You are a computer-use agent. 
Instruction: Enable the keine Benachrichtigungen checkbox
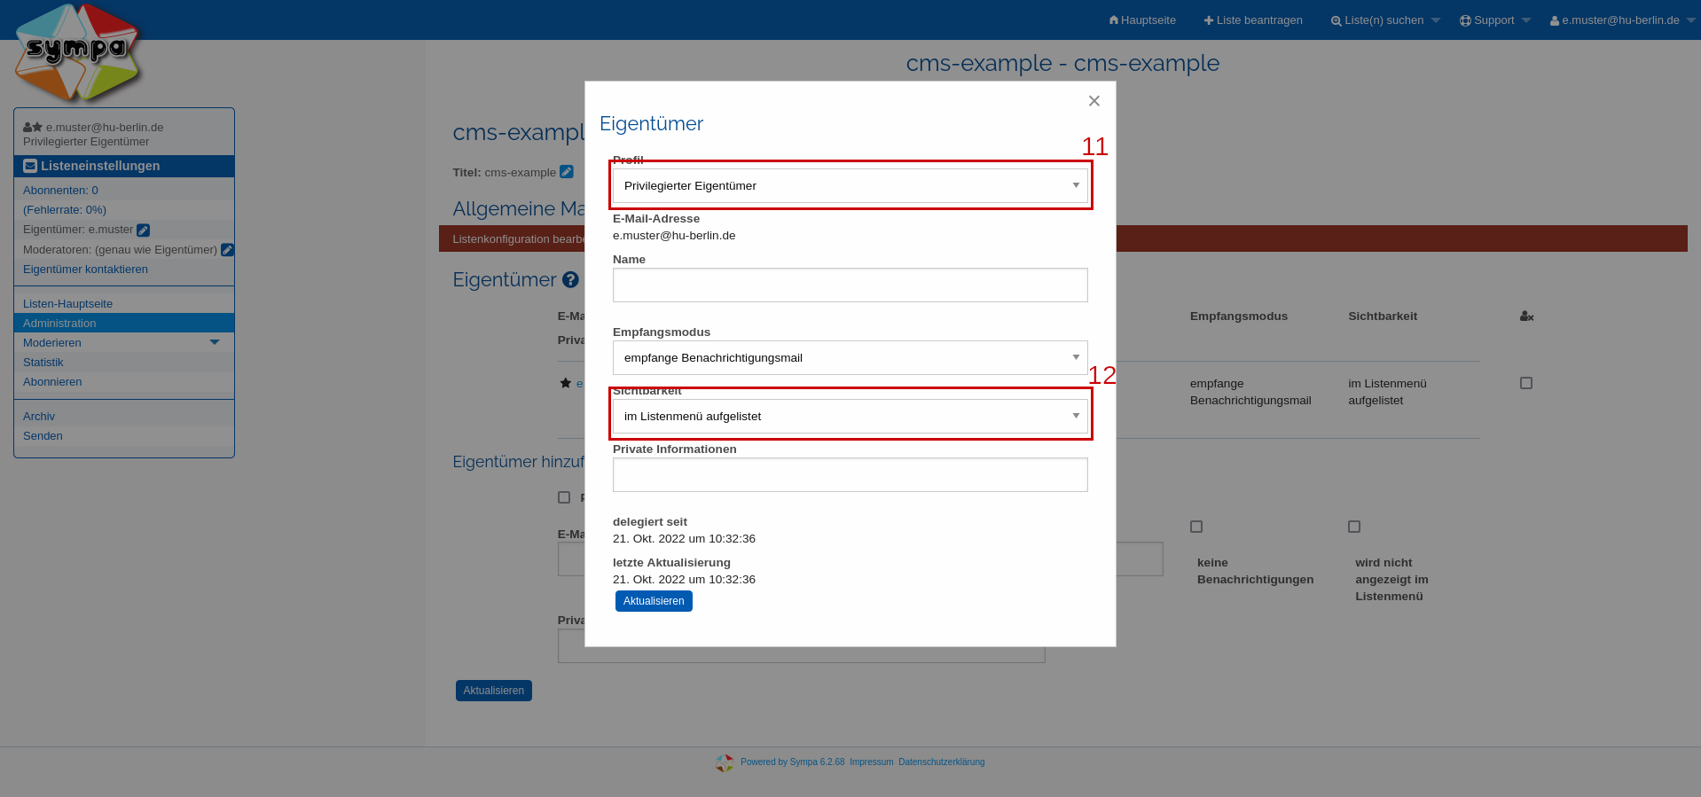point(1196,527)
